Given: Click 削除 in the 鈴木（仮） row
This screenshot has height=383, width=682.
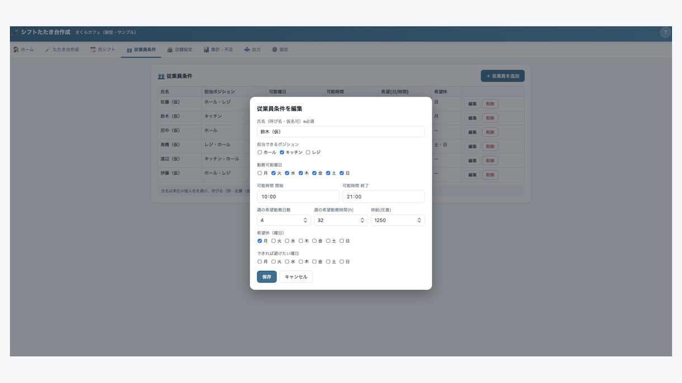Looking at the screenshot, I should pyautogui.click(x=490, y=118).
